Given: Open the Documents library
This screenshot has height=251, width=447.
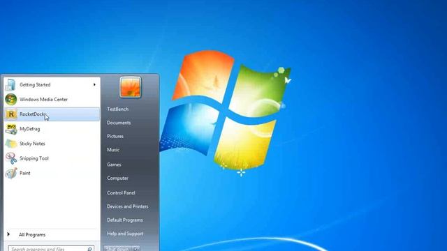Looking at the screenshot, I should coord(119,123).
